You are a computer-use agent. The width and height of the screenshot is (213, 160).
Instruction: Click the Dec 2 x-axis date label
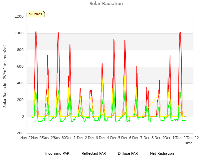pos(82,138)
